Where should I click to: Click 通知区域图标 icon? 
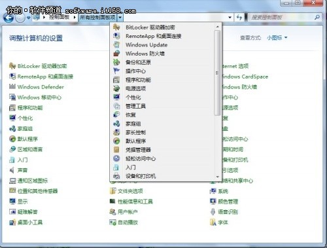(12, 181)
